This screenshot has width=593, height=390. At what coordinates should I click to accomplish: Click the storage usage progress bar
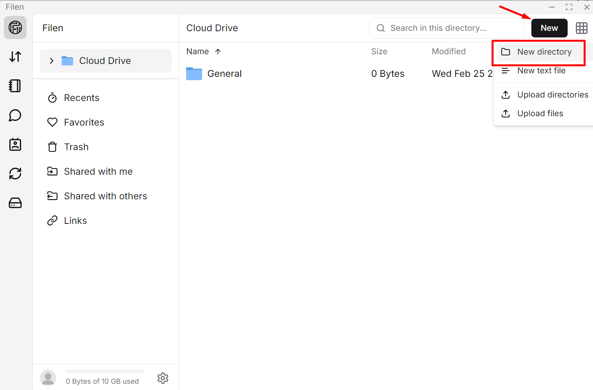105,372
